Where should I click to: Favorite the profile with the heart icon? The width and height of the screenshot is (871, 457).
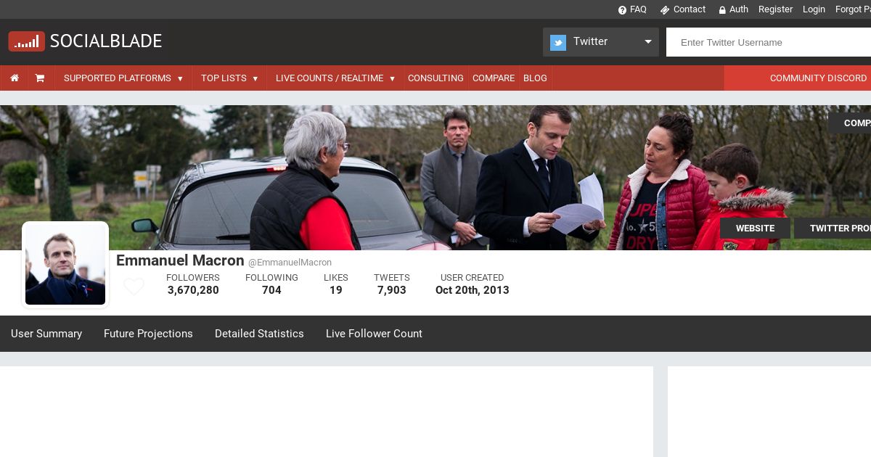click(134, 287)
